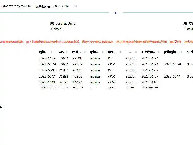The height and width of the screenshot is (145, 193).
Task: Click mileage 63195 cell
Action: pyautogui.click(x=64, y=82)
